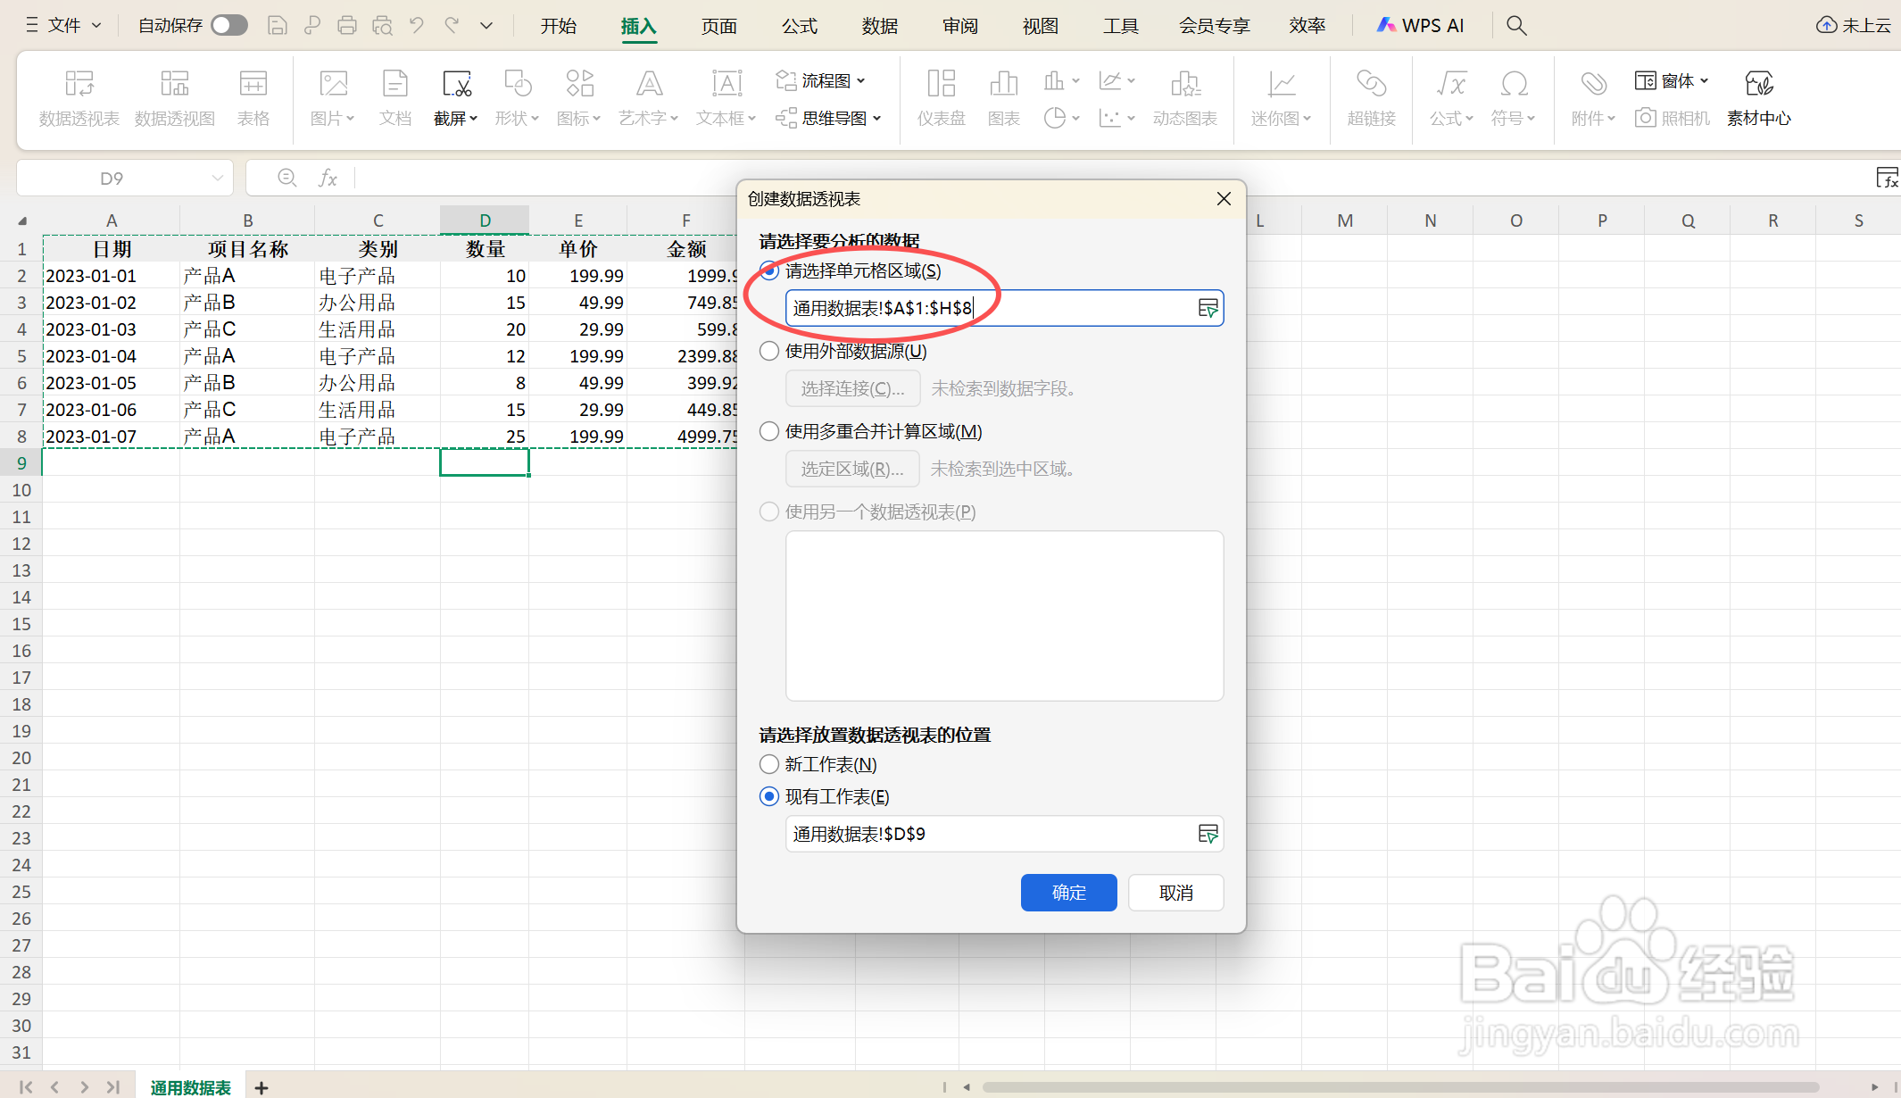This screenshot has height=1098, width=1901.
Task: Click the 选择连接(C) button
Action: click(x=852, y=387)
